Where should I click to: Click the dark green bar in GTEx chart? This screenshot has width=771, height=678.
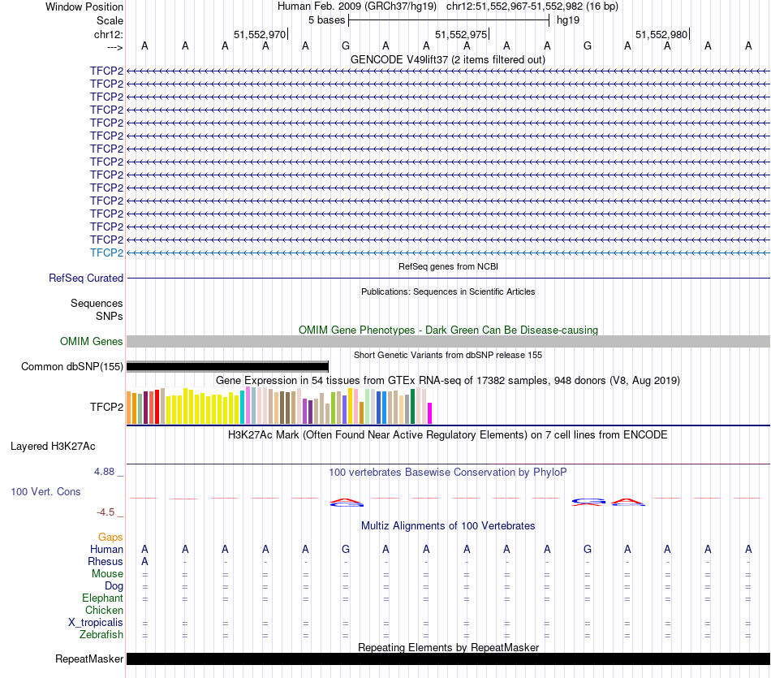tap(413, 407)
